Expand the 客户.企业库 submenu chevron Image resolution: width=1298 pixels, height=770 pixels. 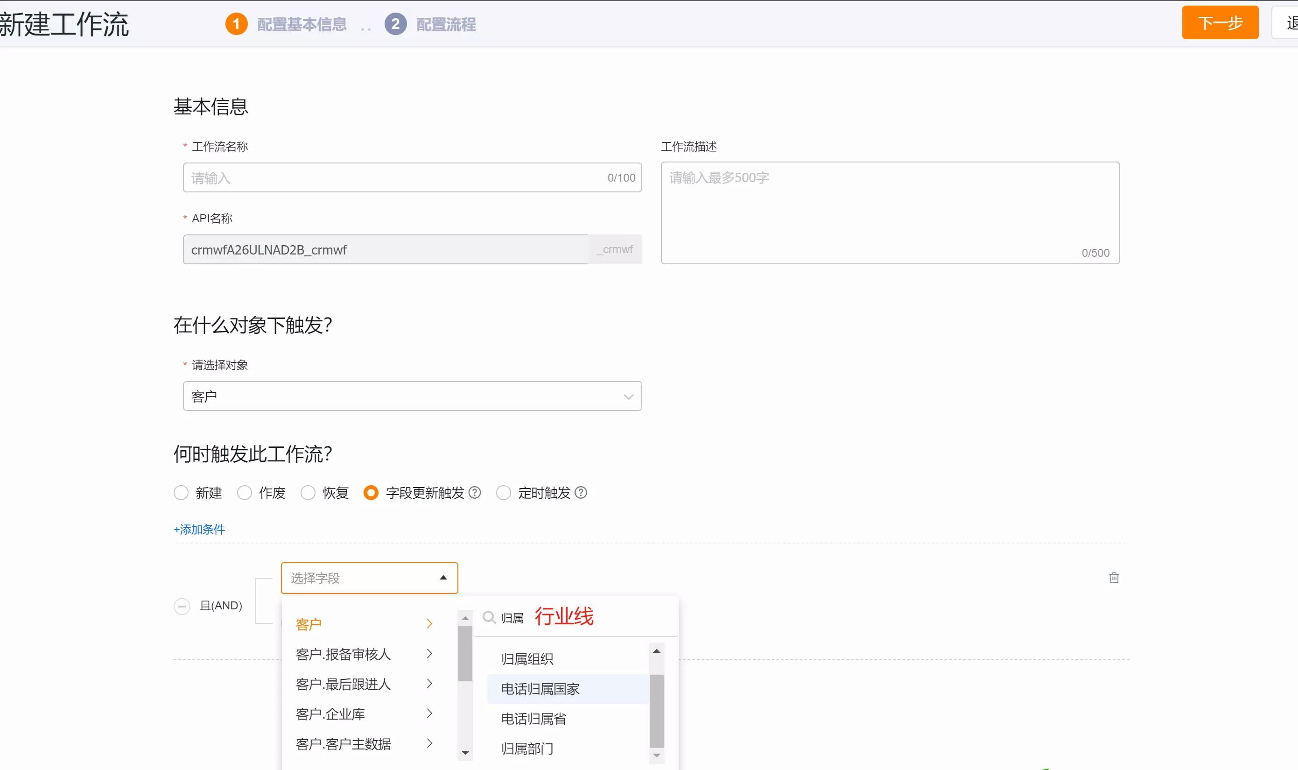[x=430, y=713]
